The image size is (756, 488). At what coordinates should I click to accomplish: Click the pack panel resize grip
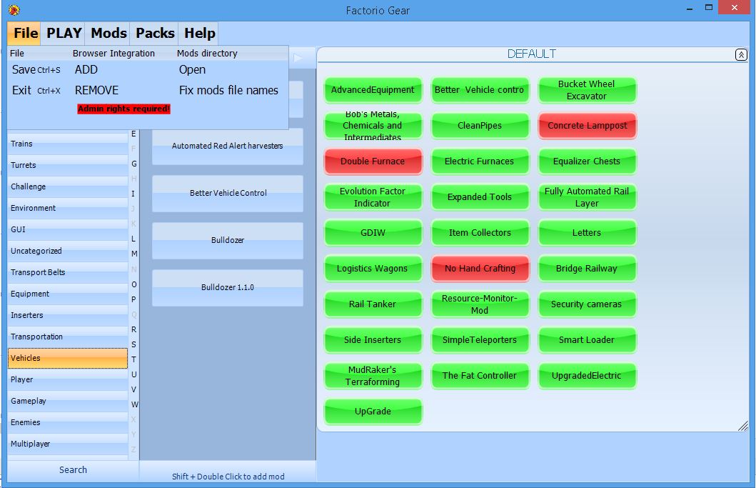(x=742, y=426)
